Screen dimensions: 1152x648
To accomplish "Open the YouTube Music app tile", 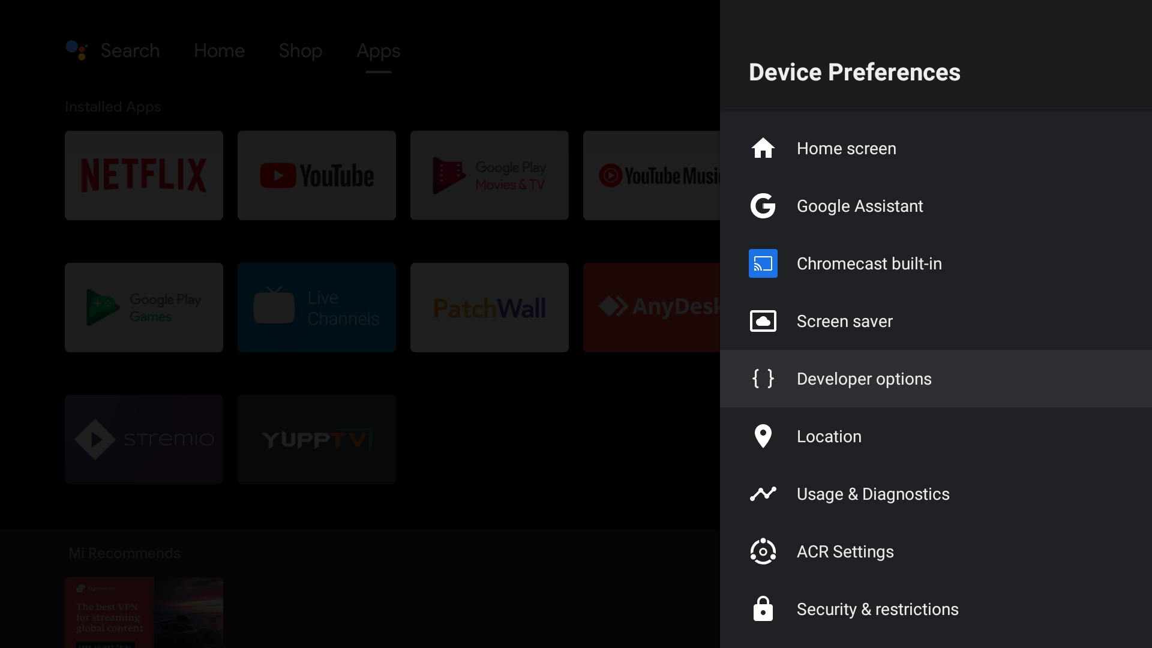I will (652, 175).
